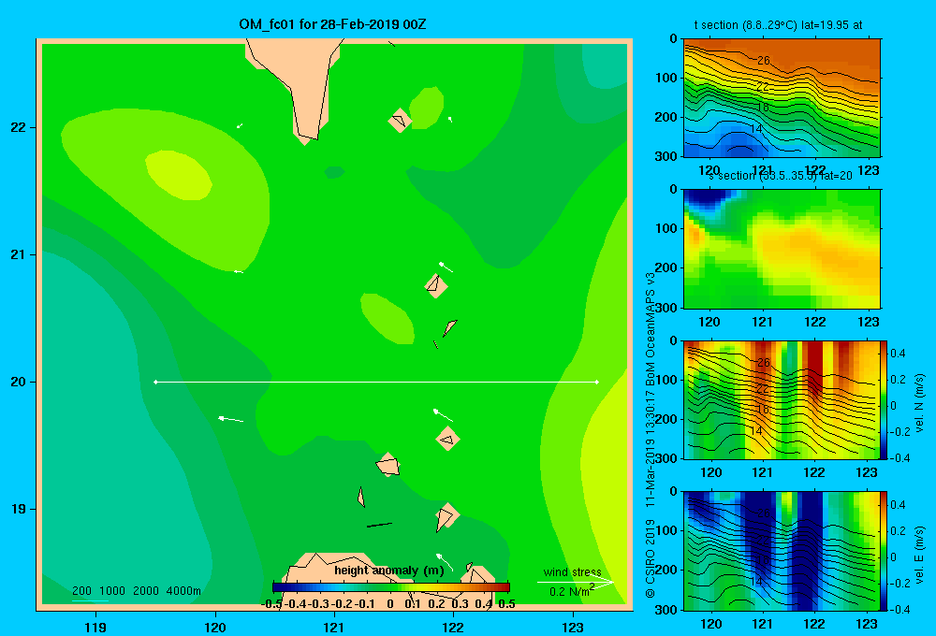The image size is (936, 636).
Task: Click latitude label 21 on main map
Action: pos(19,254)
